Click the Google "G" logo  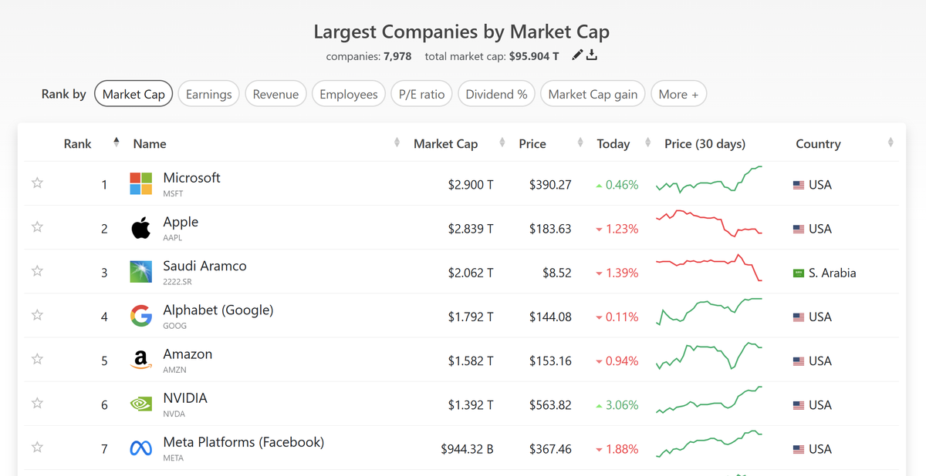(x=140, y=315)
